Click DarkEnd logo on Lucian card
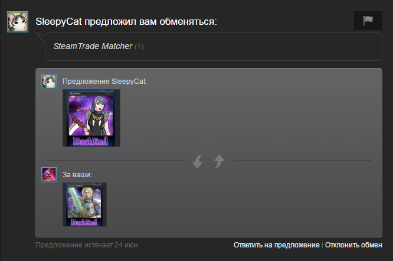 [84, 222]
